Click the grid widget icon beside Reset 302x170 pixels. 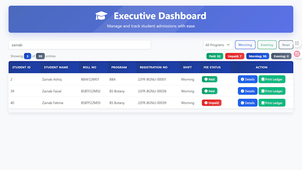(x=297, y=43)
